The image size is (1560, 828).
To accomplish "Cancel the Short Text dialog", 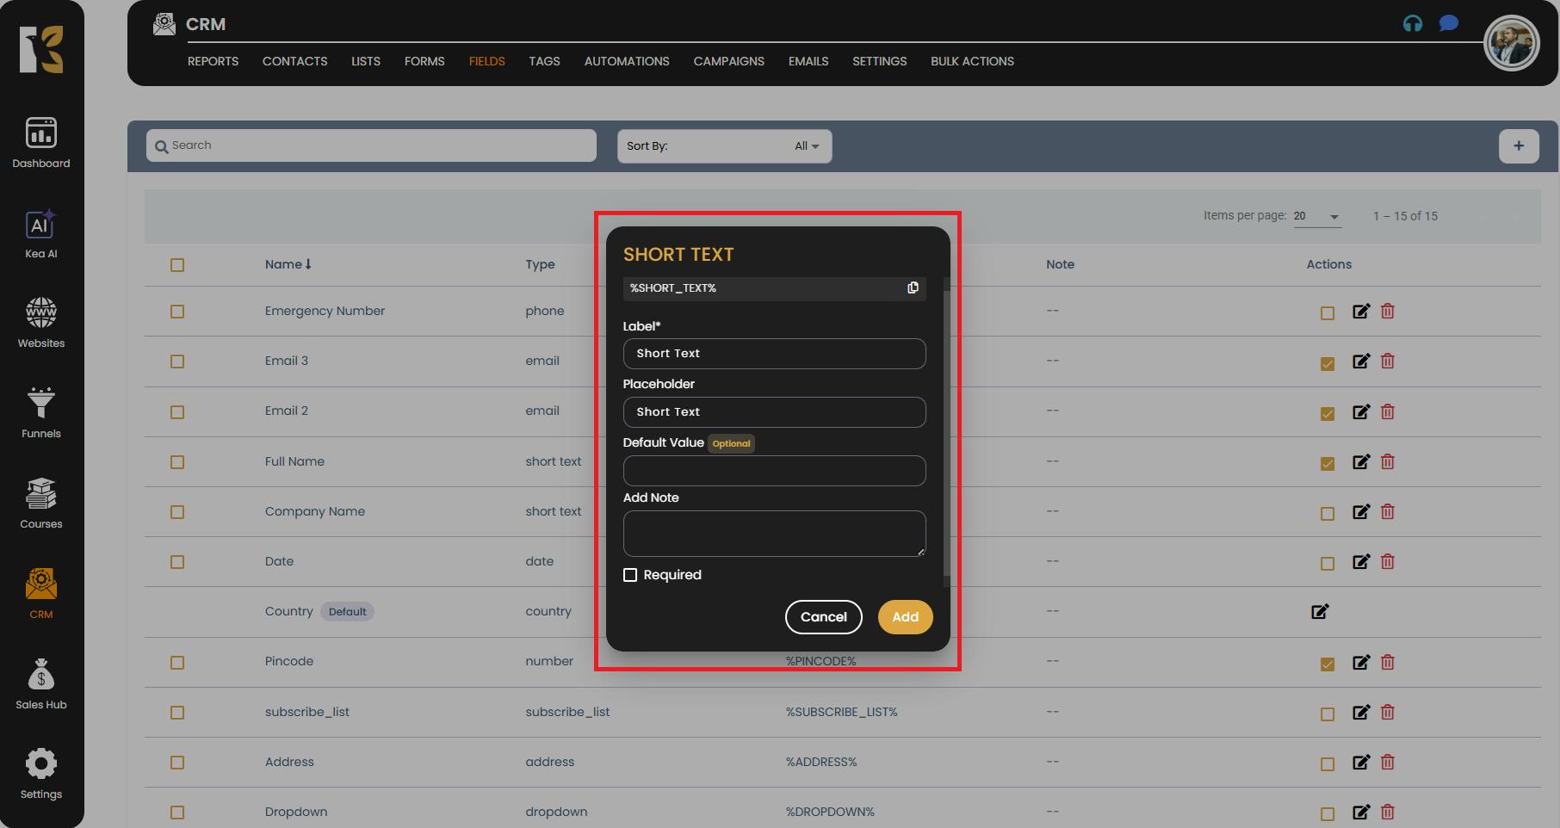I will (823, 617).
